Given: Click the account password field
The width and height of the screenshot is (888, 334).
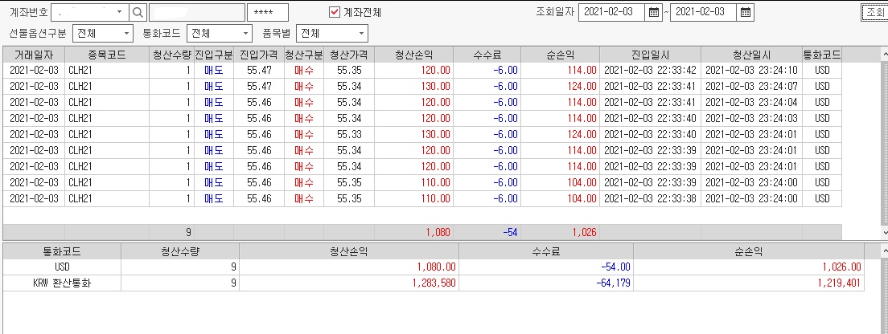Looking at the screenshot, I should click(x=268, y=12).
